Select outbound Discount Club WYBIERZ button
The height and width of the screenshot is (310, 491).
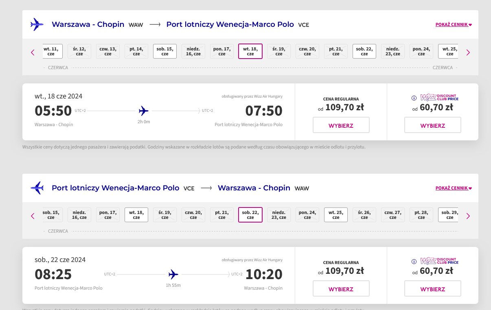click(x=433, y=125)
